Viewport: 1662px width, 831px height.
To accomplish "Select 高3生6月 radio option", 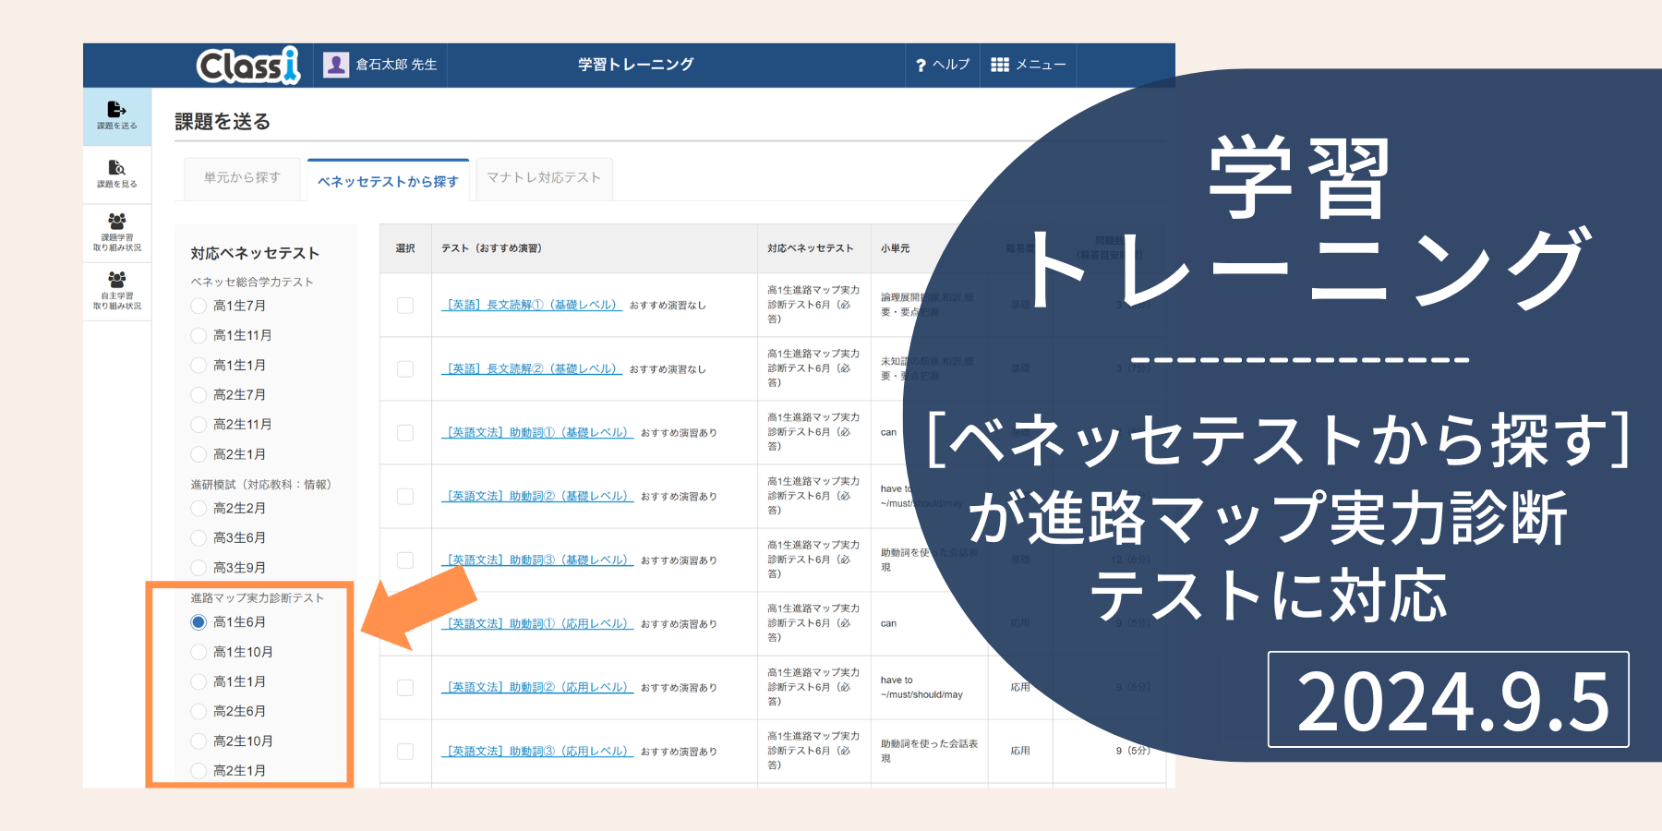I will click(x=199, y=537).
